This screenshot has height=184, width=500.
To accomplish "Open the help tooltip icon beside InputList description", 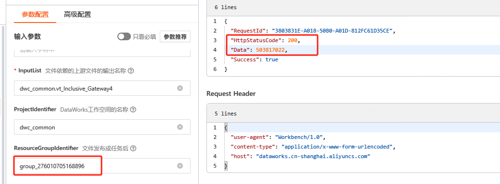I will point(130,71).
